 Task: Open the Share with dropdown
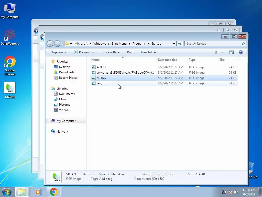coord(111,52)
